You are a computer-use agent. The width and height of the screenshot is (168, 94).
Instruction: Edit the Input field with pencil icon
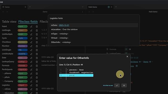click(31, 27)
